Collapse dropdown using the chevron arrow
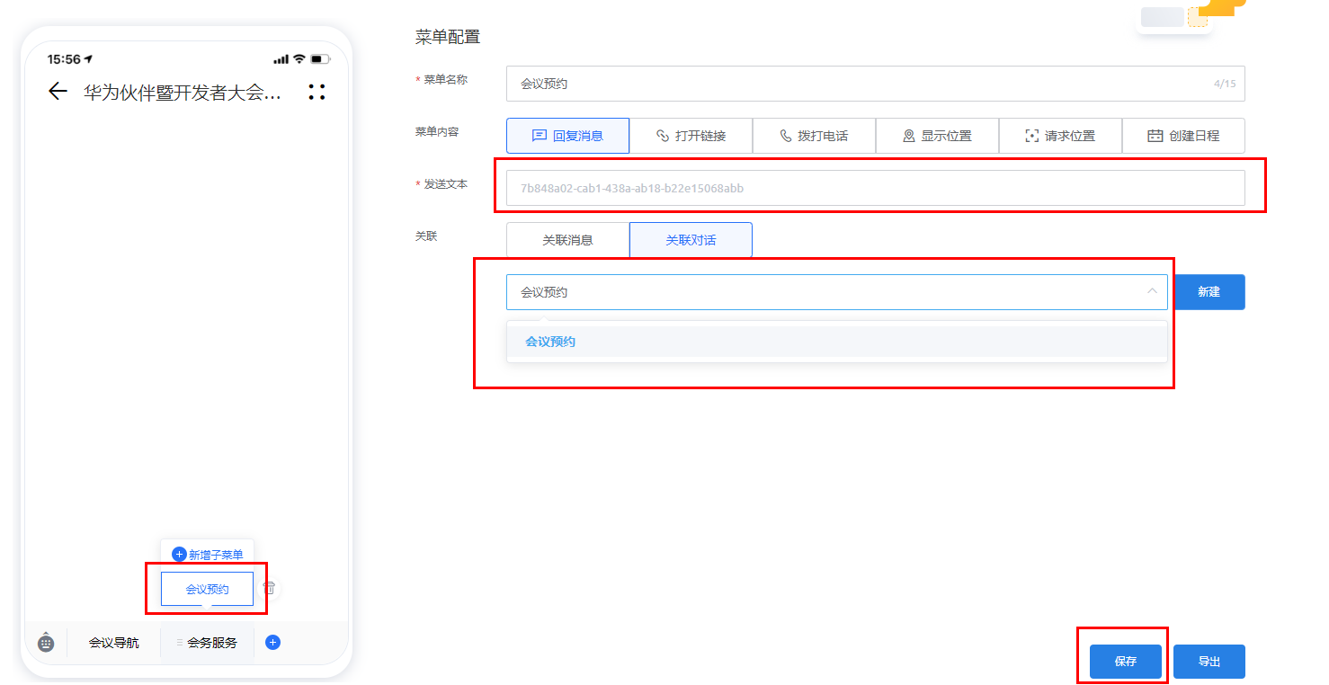This screenshot has height=685, width=1329. [x=1152, y=291]
